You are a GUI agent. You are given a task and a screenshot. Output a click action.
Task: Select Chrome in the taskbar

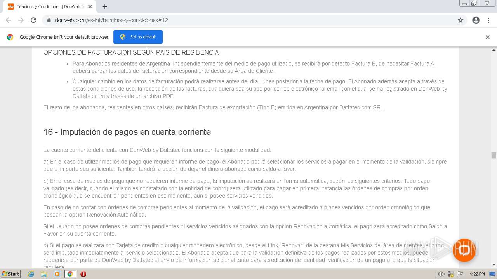click(x=70, y=274)
